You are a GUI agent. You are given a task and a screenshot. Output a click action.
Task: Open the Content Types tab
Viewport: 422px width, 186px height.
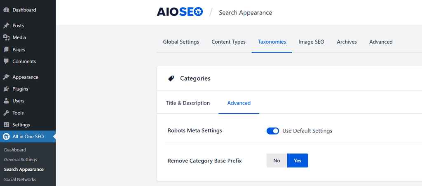coord(228,42)
